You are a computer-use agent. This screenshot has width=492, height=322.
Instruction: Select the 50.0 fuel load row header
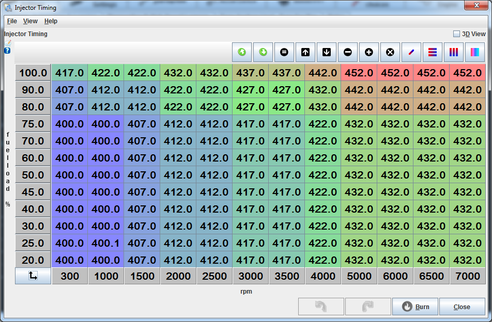(x=33, y=175)
